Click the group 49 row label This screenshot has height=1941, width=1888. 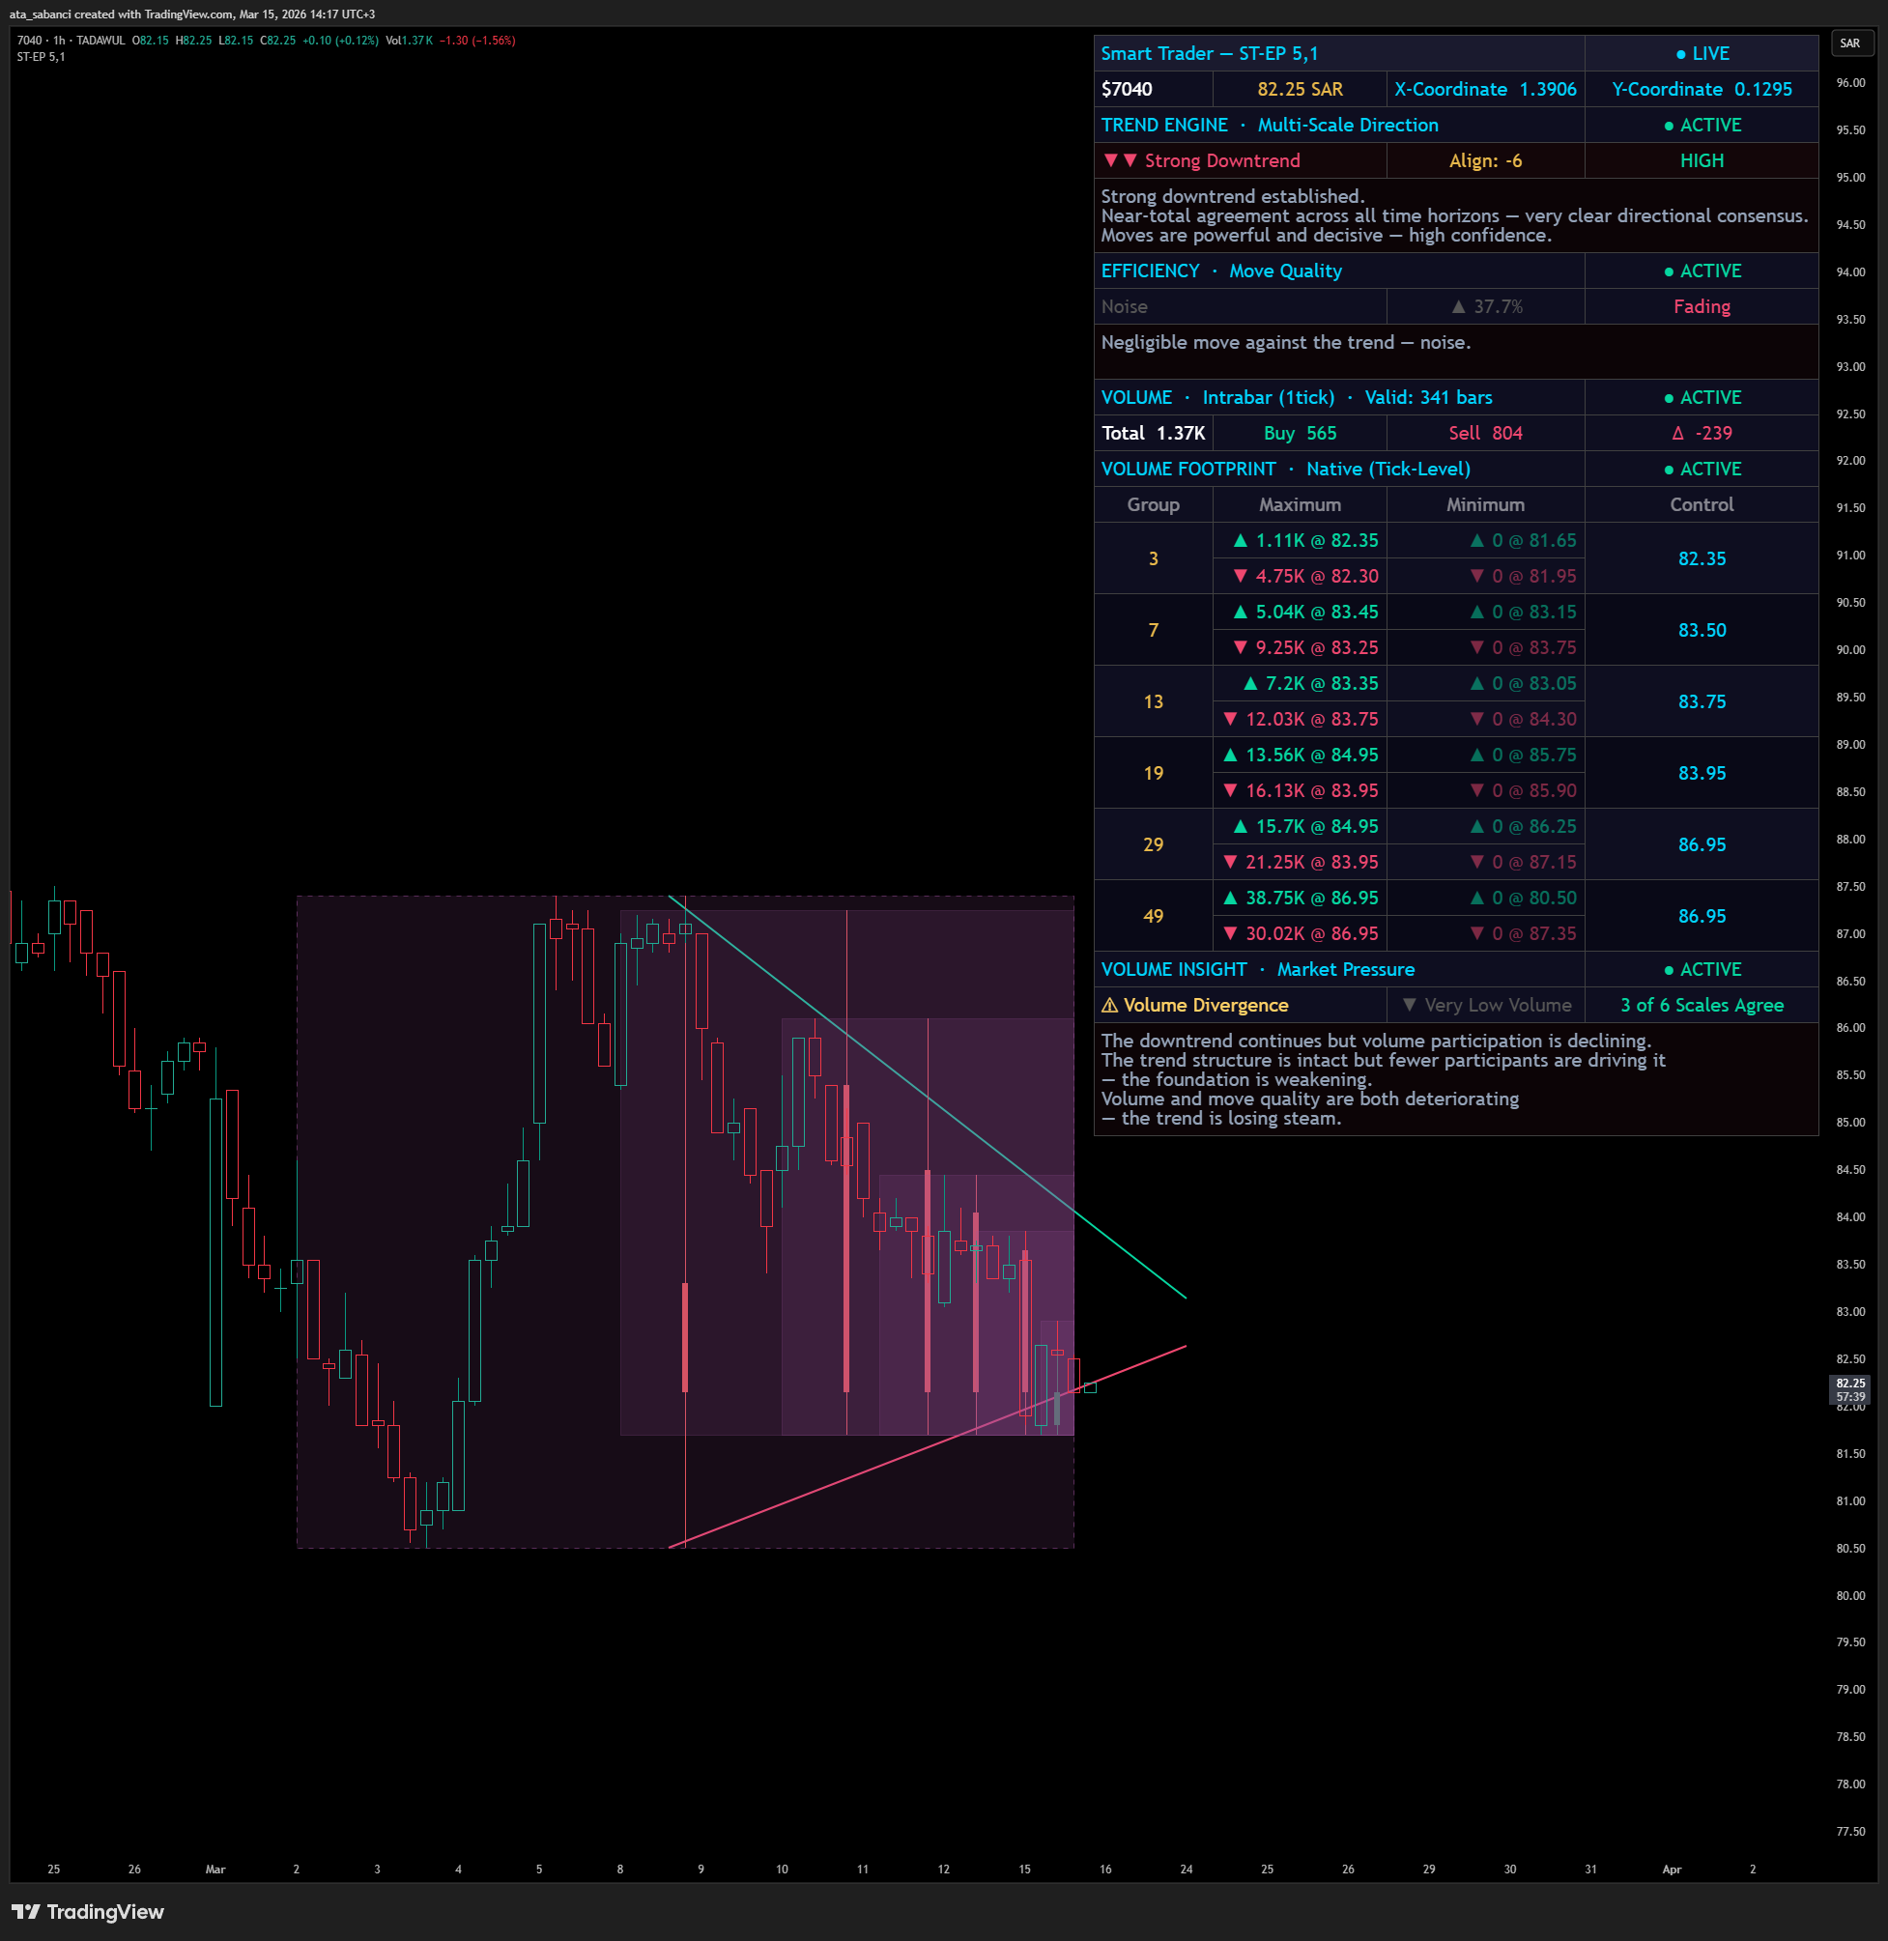tap(1154, 915)
